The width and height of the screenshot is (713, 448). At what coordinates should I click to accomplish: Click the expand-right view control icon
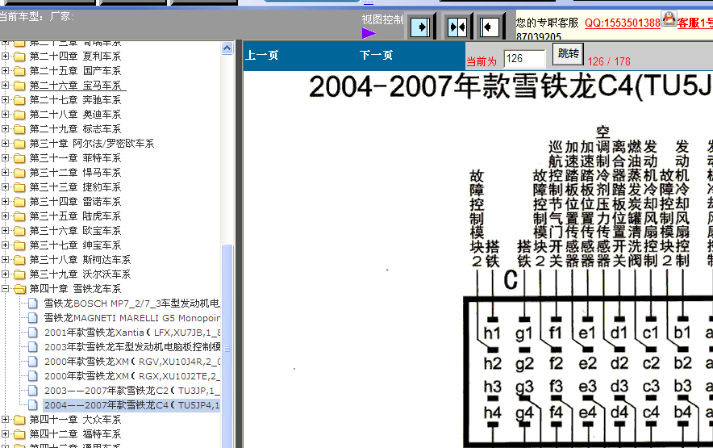(x=420, y=27)
